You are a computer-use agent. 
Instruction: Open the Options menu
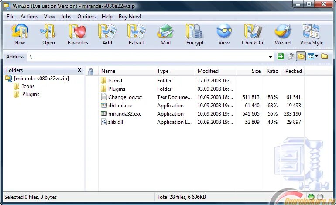click(x=86, y=17)
